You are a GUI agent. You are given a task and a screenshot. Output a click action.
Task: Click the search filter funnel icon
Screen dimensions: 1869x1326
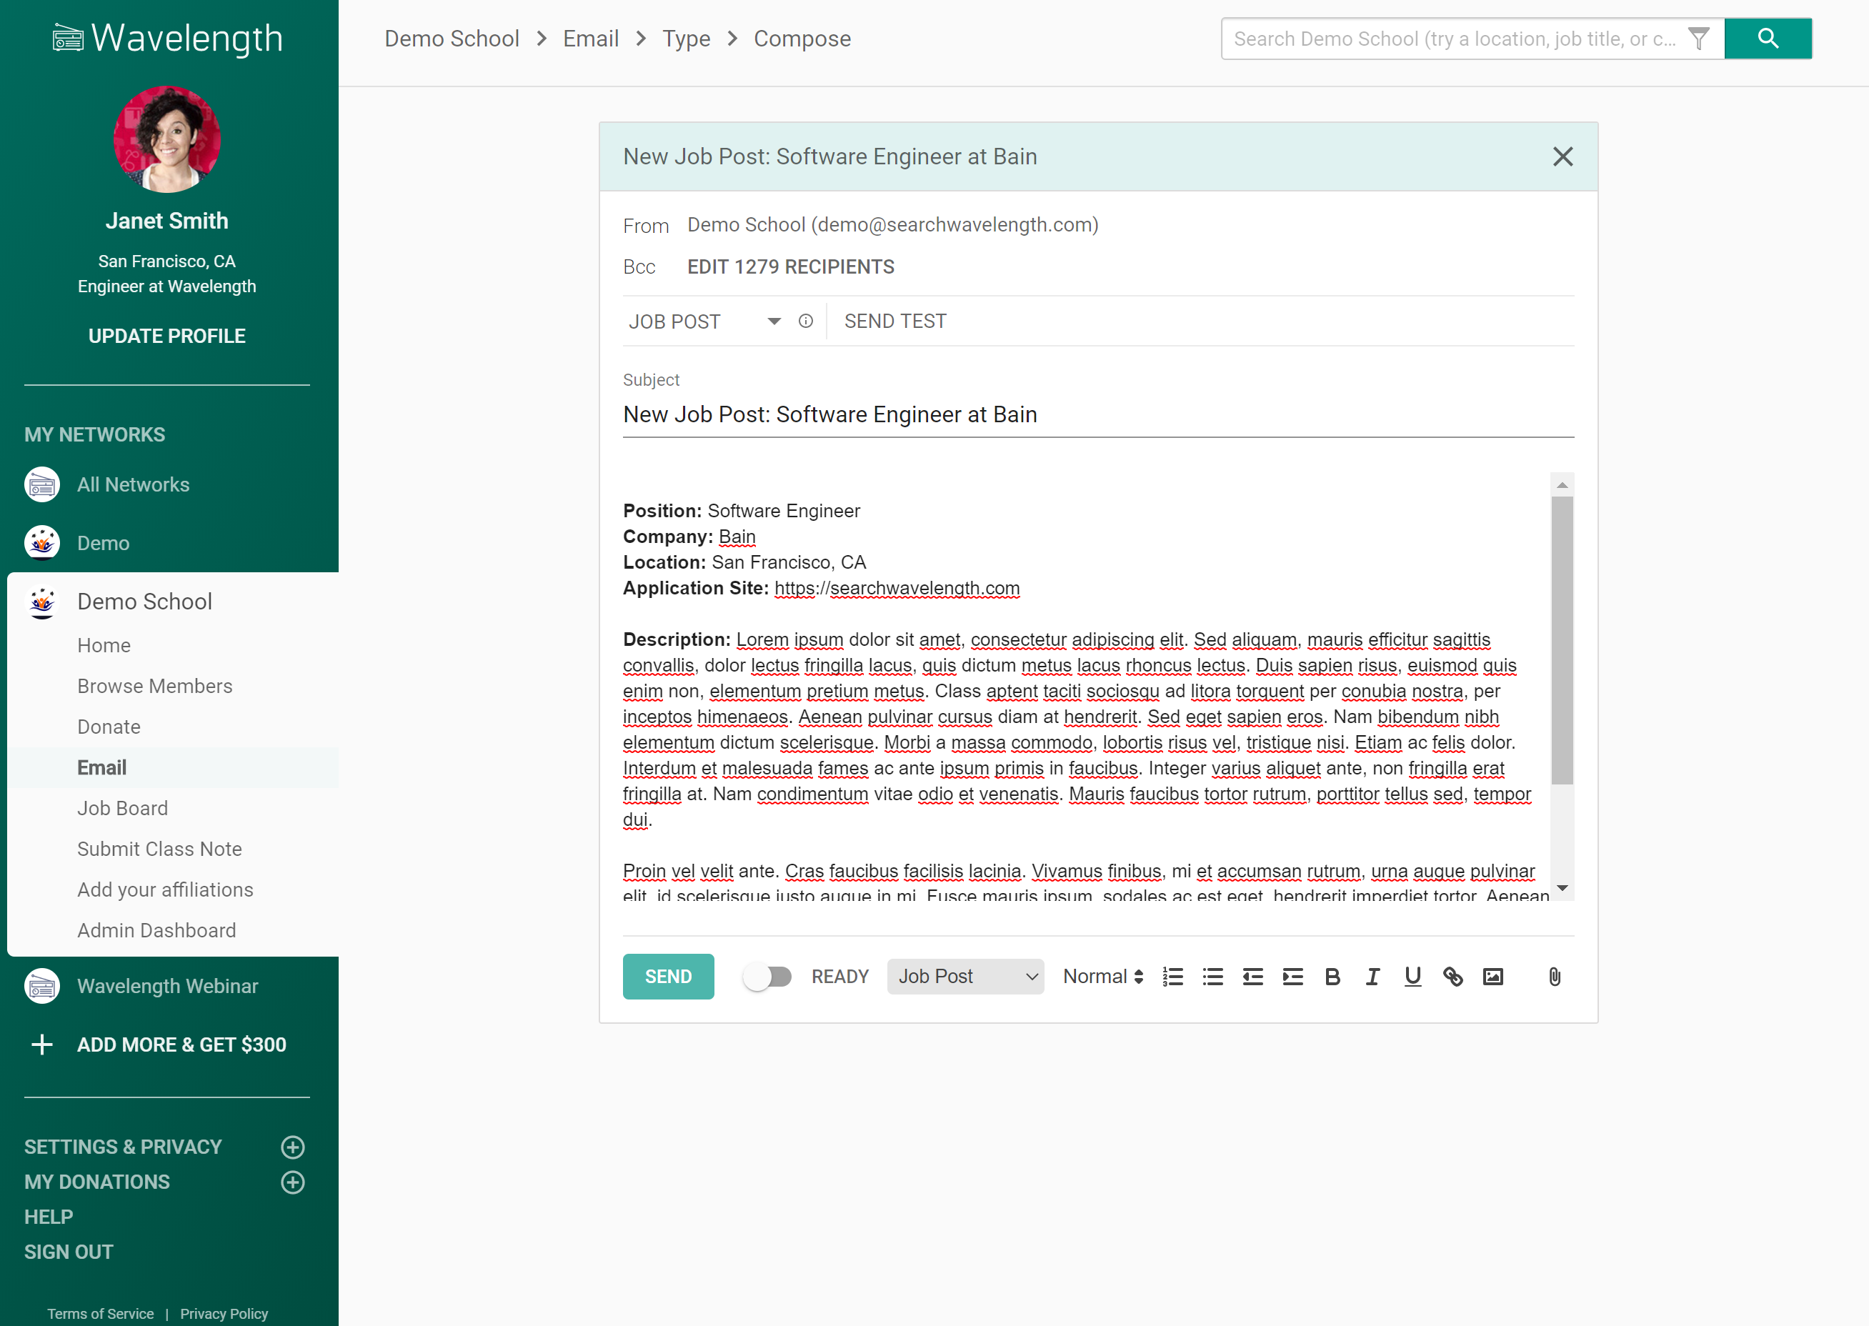coord(1698,39)
